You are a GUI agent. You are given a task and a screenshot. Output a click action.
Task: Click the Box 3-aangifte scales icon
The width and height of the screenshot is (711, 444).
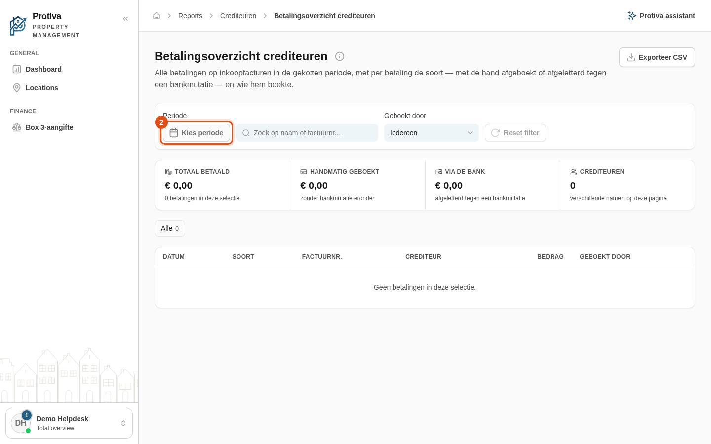(17, 127)
